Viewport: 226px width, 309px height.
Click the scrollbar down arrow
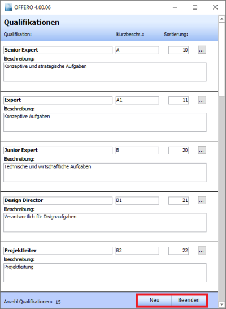coord(221,304)
